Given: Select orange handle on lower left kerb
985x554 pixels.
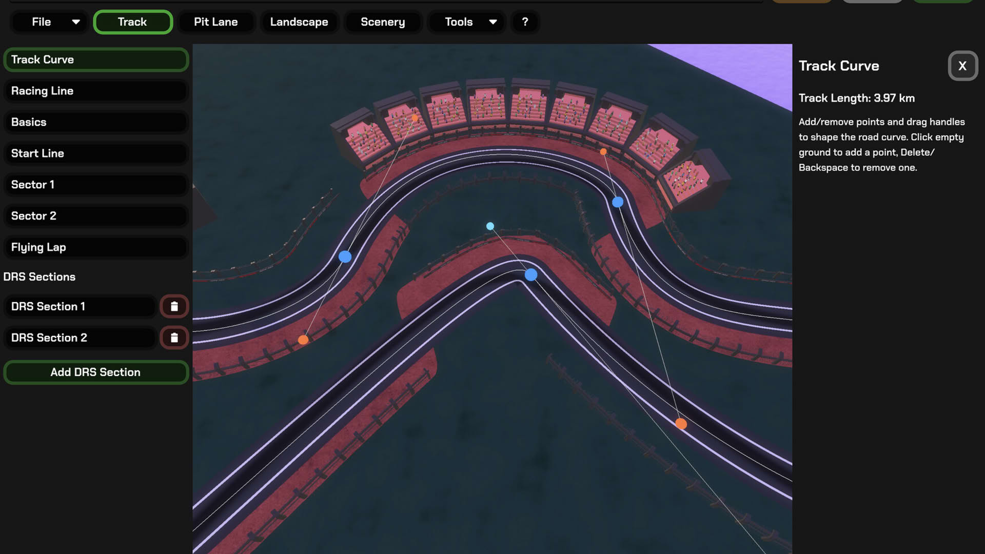Looking at the screenshot, I should click(x=303, y=340).
